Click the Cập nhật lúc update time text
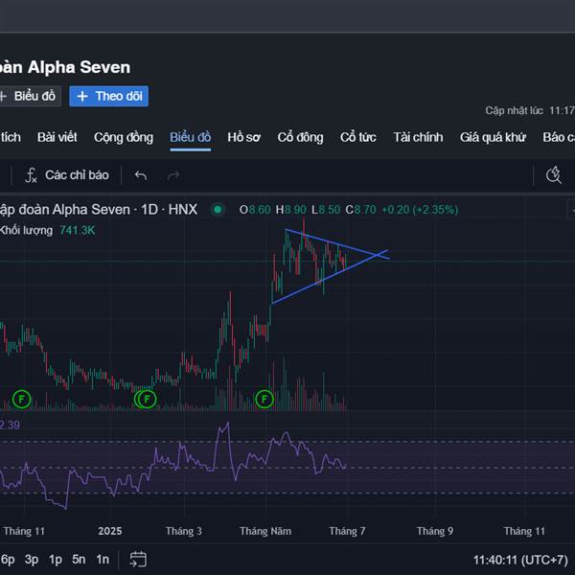 click(x=530, y=110)
